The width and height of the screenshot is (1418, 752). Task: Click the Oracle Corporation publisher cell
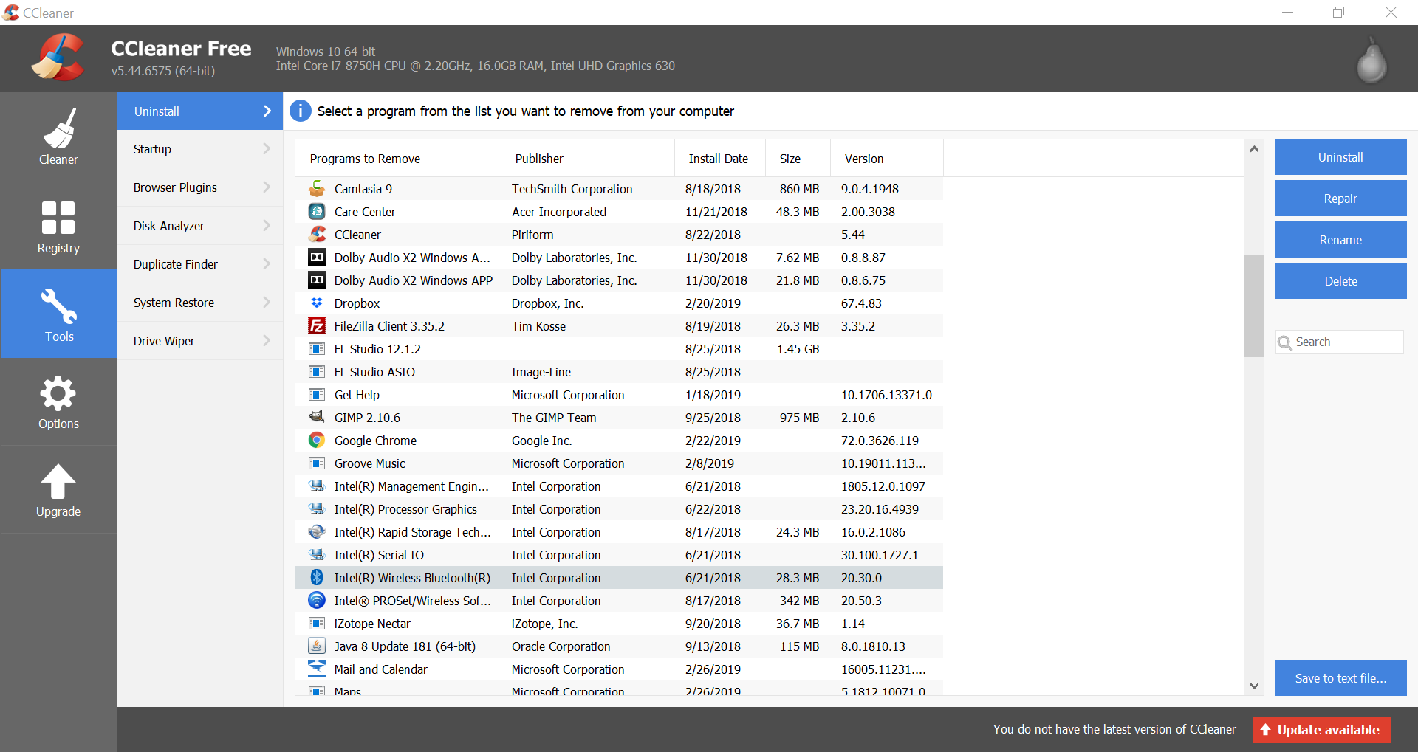(561, 646)
